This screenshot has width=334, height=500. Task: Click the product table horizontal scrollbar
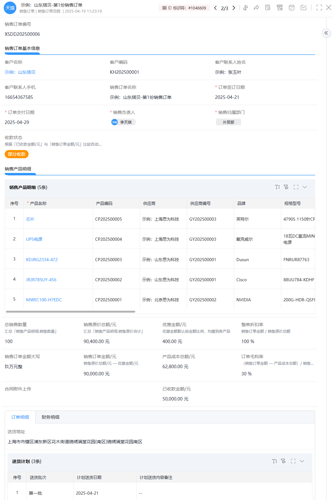pyautogui.click(x=71, y=312)
